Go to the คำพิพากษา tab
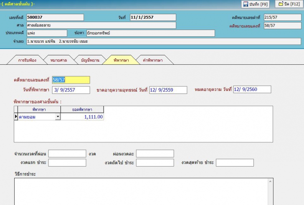This screenshot has height=205, width=304. pos(153,60)
